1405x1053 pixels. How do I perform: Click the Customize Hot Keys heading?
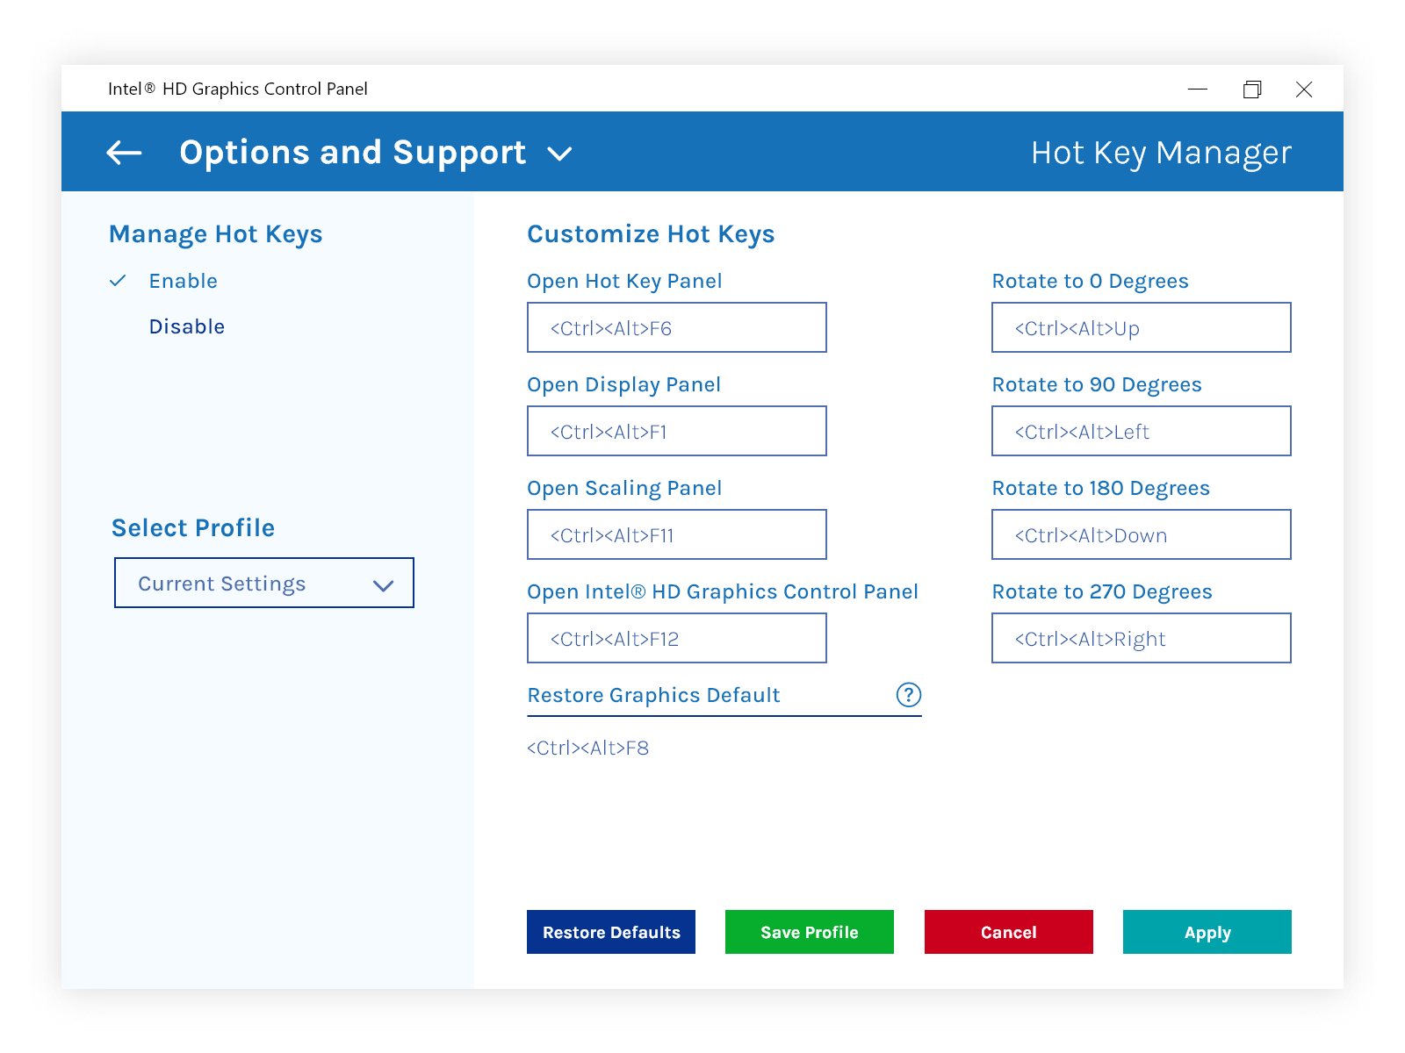click(x=651, y=234)
